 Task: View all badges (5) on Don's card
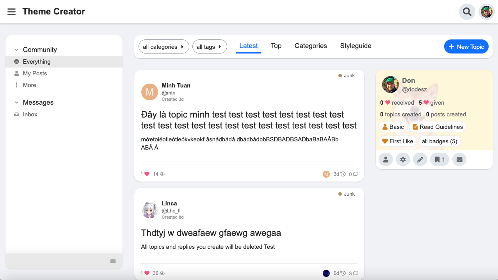click(x=439, y=141)
